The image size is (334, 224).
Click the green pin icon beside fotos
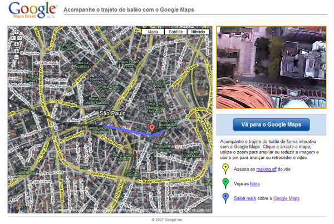[225, 183]
